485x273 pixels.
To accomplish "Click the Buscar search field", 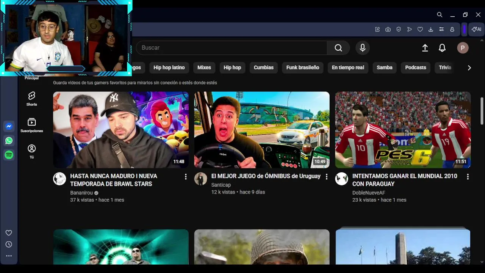I will [x=231, y=48].
